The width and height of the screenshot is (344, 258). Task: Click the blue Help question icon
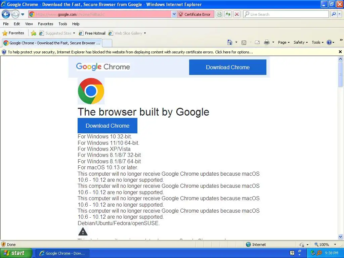[x=329, y=42]
